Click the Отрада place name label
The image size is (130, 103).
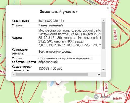[105, 97]
